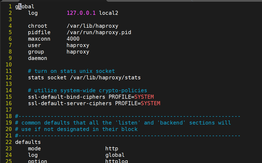Click the comment 'use if not designated in their block'

(80, 129)
